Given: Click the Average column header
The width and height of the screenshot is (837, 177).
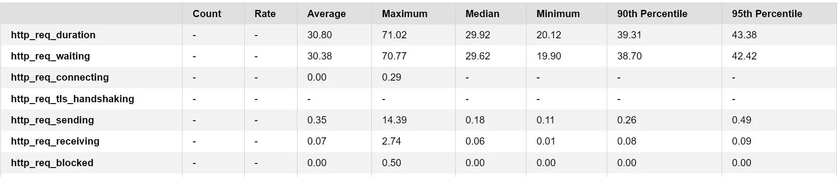Looking at the screenshot, I should coord(326,14).
